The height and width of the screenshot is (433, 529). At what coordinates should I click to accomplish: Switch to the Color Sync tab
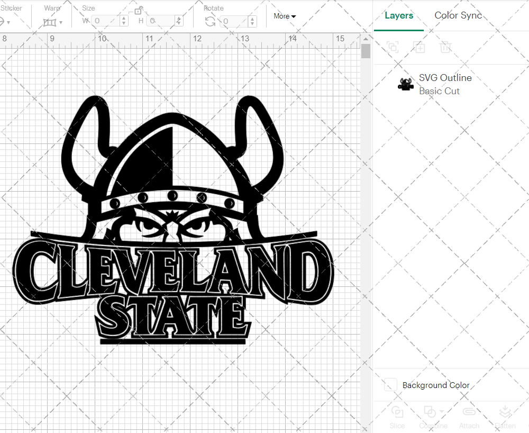[458, 15]
